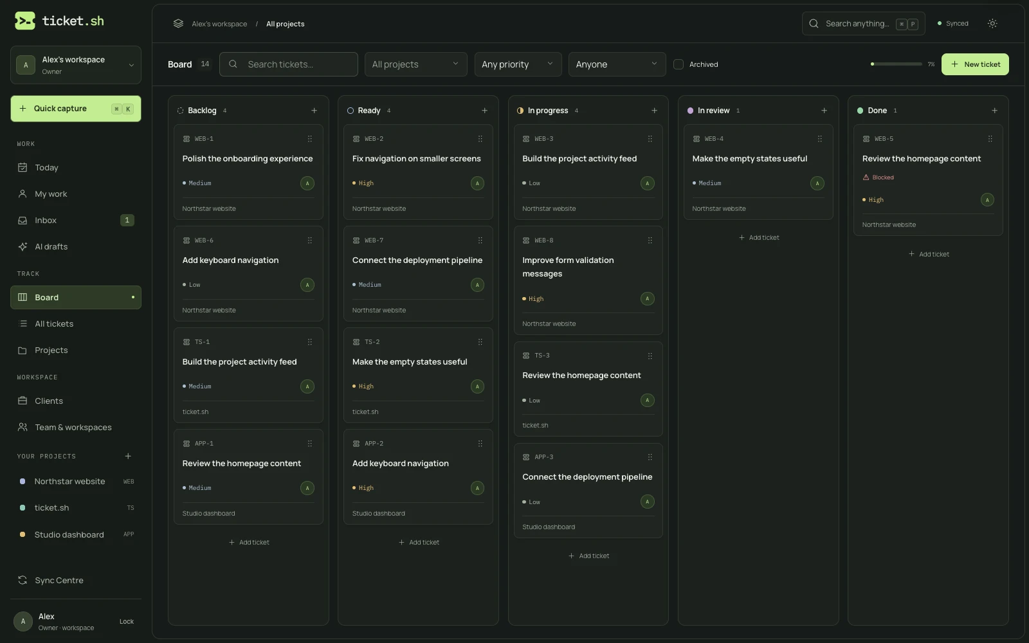This screenshot has height=643, width=1029.
Task: Focus the Search tickets input field
Action: pos(289,64)
